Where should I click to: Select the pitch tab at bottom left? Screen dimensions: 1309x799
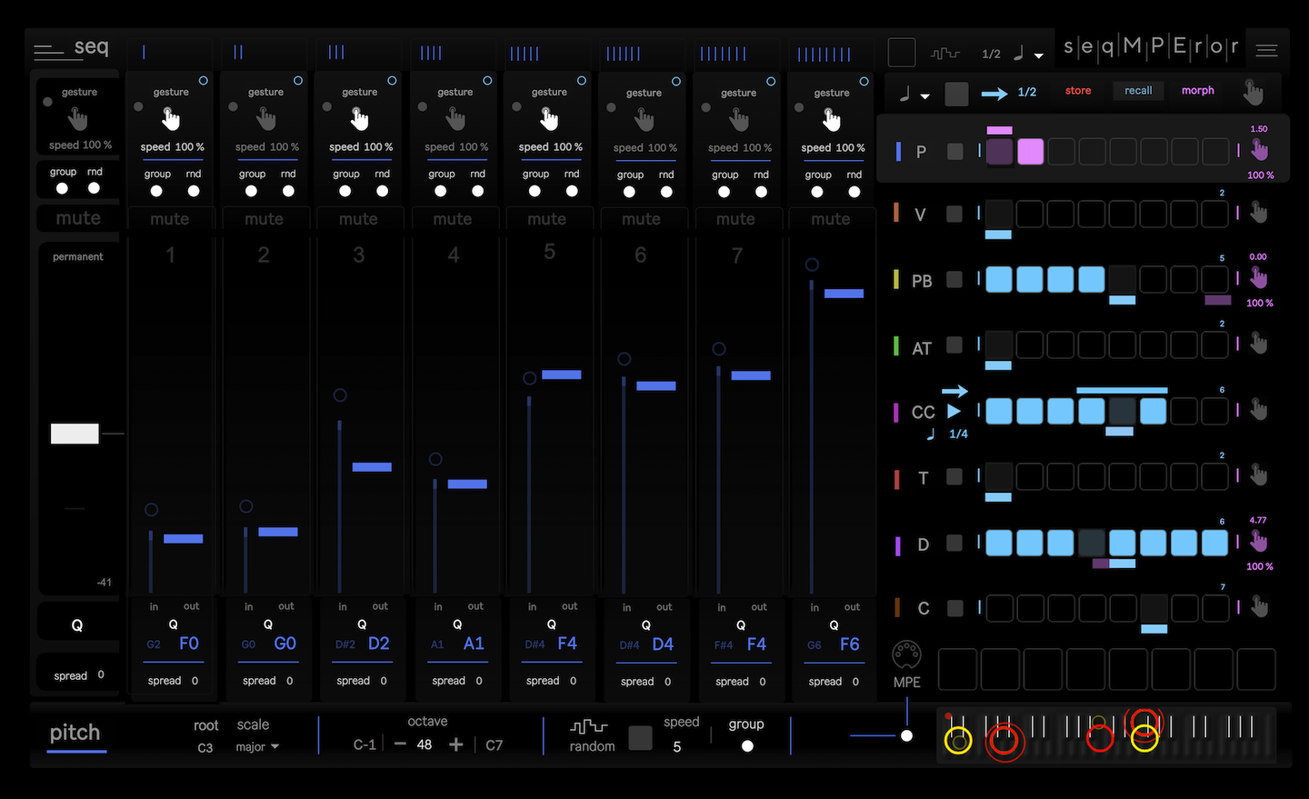pyautogui.click(x=75, y=733)
